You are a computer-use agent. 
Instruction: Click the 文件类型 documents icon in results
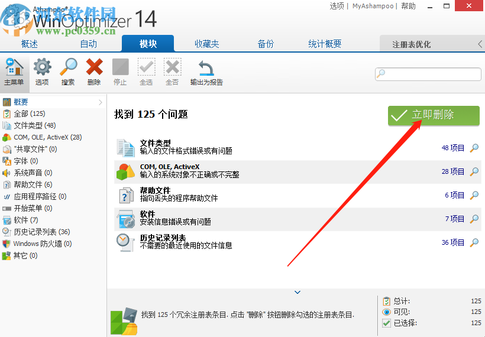pos(125,148)
